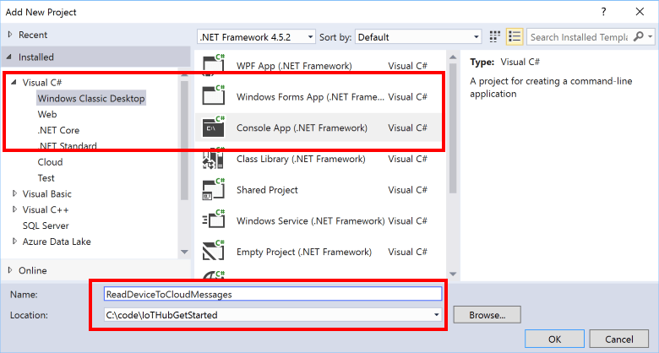This screenshot has width=659, height=353.
Task: Collapse the Installed section
Action: coord(9,57)
